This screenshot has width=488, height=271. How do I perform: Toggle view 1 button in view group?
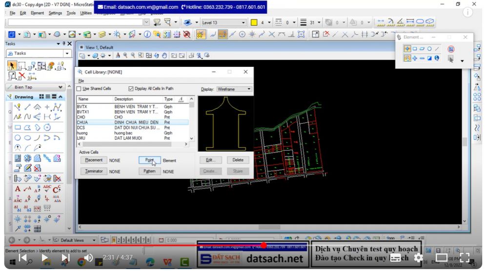pyautogui.click(x=114, y=240)
